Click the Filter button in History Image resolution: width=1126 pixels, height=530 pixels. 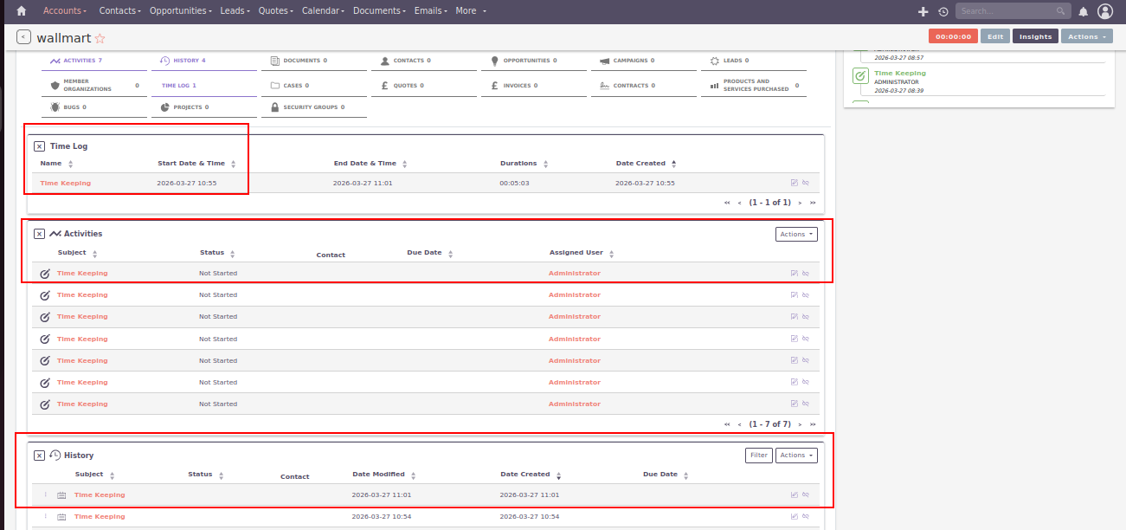click(758, 456)
